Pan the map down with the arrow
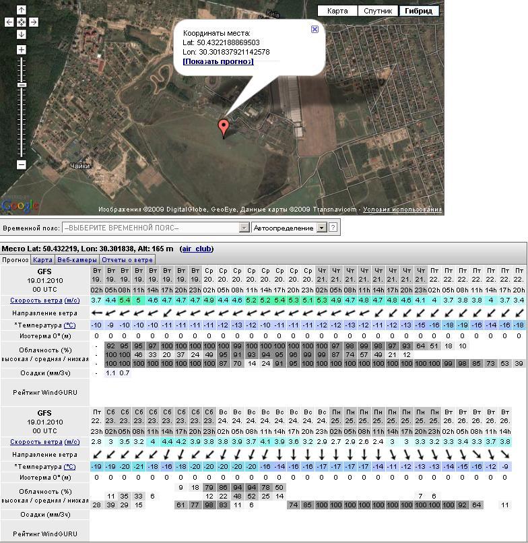The width and height of the screenshot is (528, 543). (x=22, y=34)
